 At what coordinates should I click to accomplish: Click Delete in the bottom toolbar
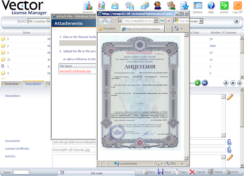tap(215, 172)
